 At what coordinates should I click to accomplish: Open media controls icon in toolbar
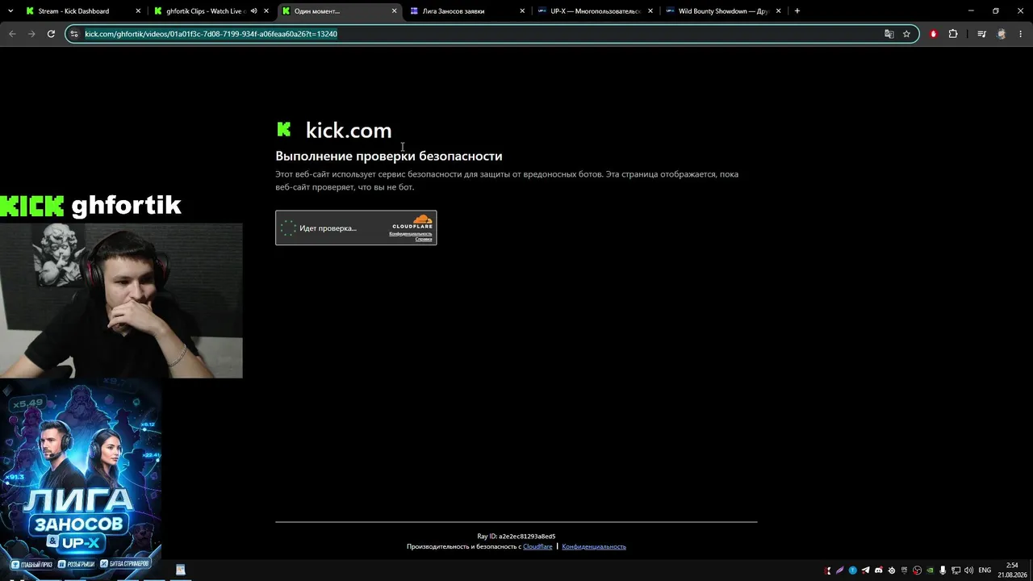(x=981, y=34)
